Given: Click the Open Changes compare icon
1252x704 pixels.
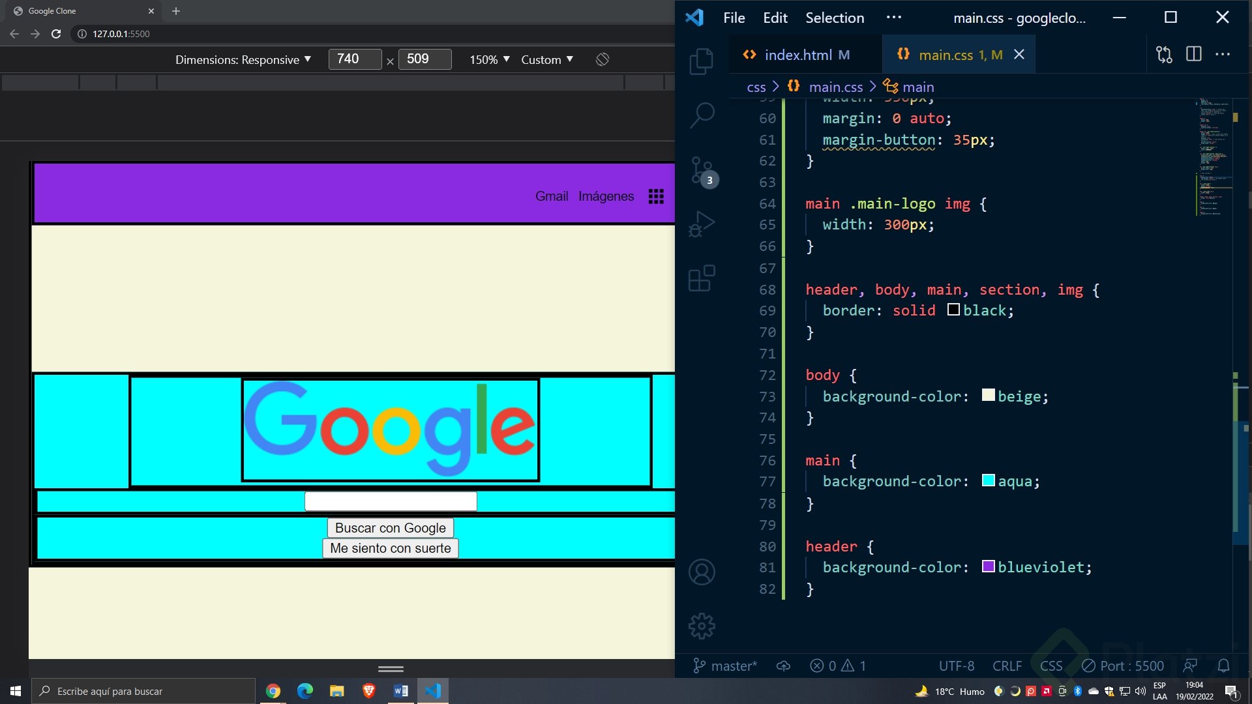Looking at the screenshot, I should click(1164, 55).
